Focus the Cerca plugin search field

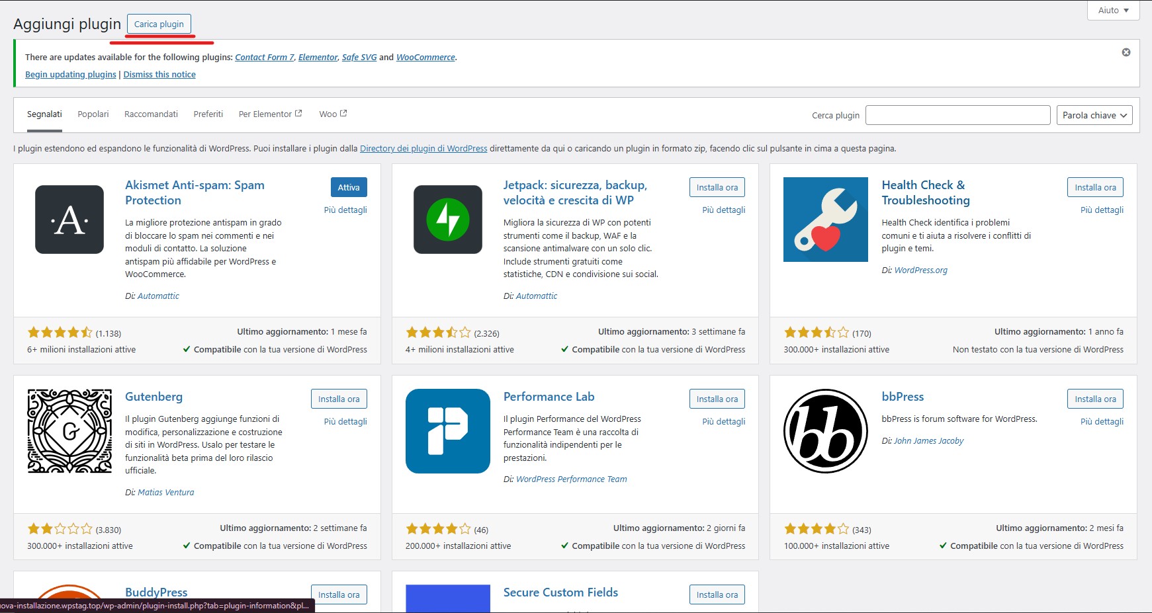[x=957, y=115]
